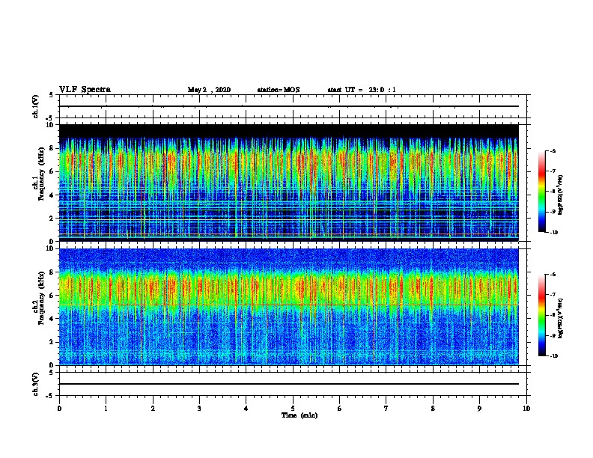Click time-axis tick label "5" under the plots
593x458 pixels.
pos(293,408)
